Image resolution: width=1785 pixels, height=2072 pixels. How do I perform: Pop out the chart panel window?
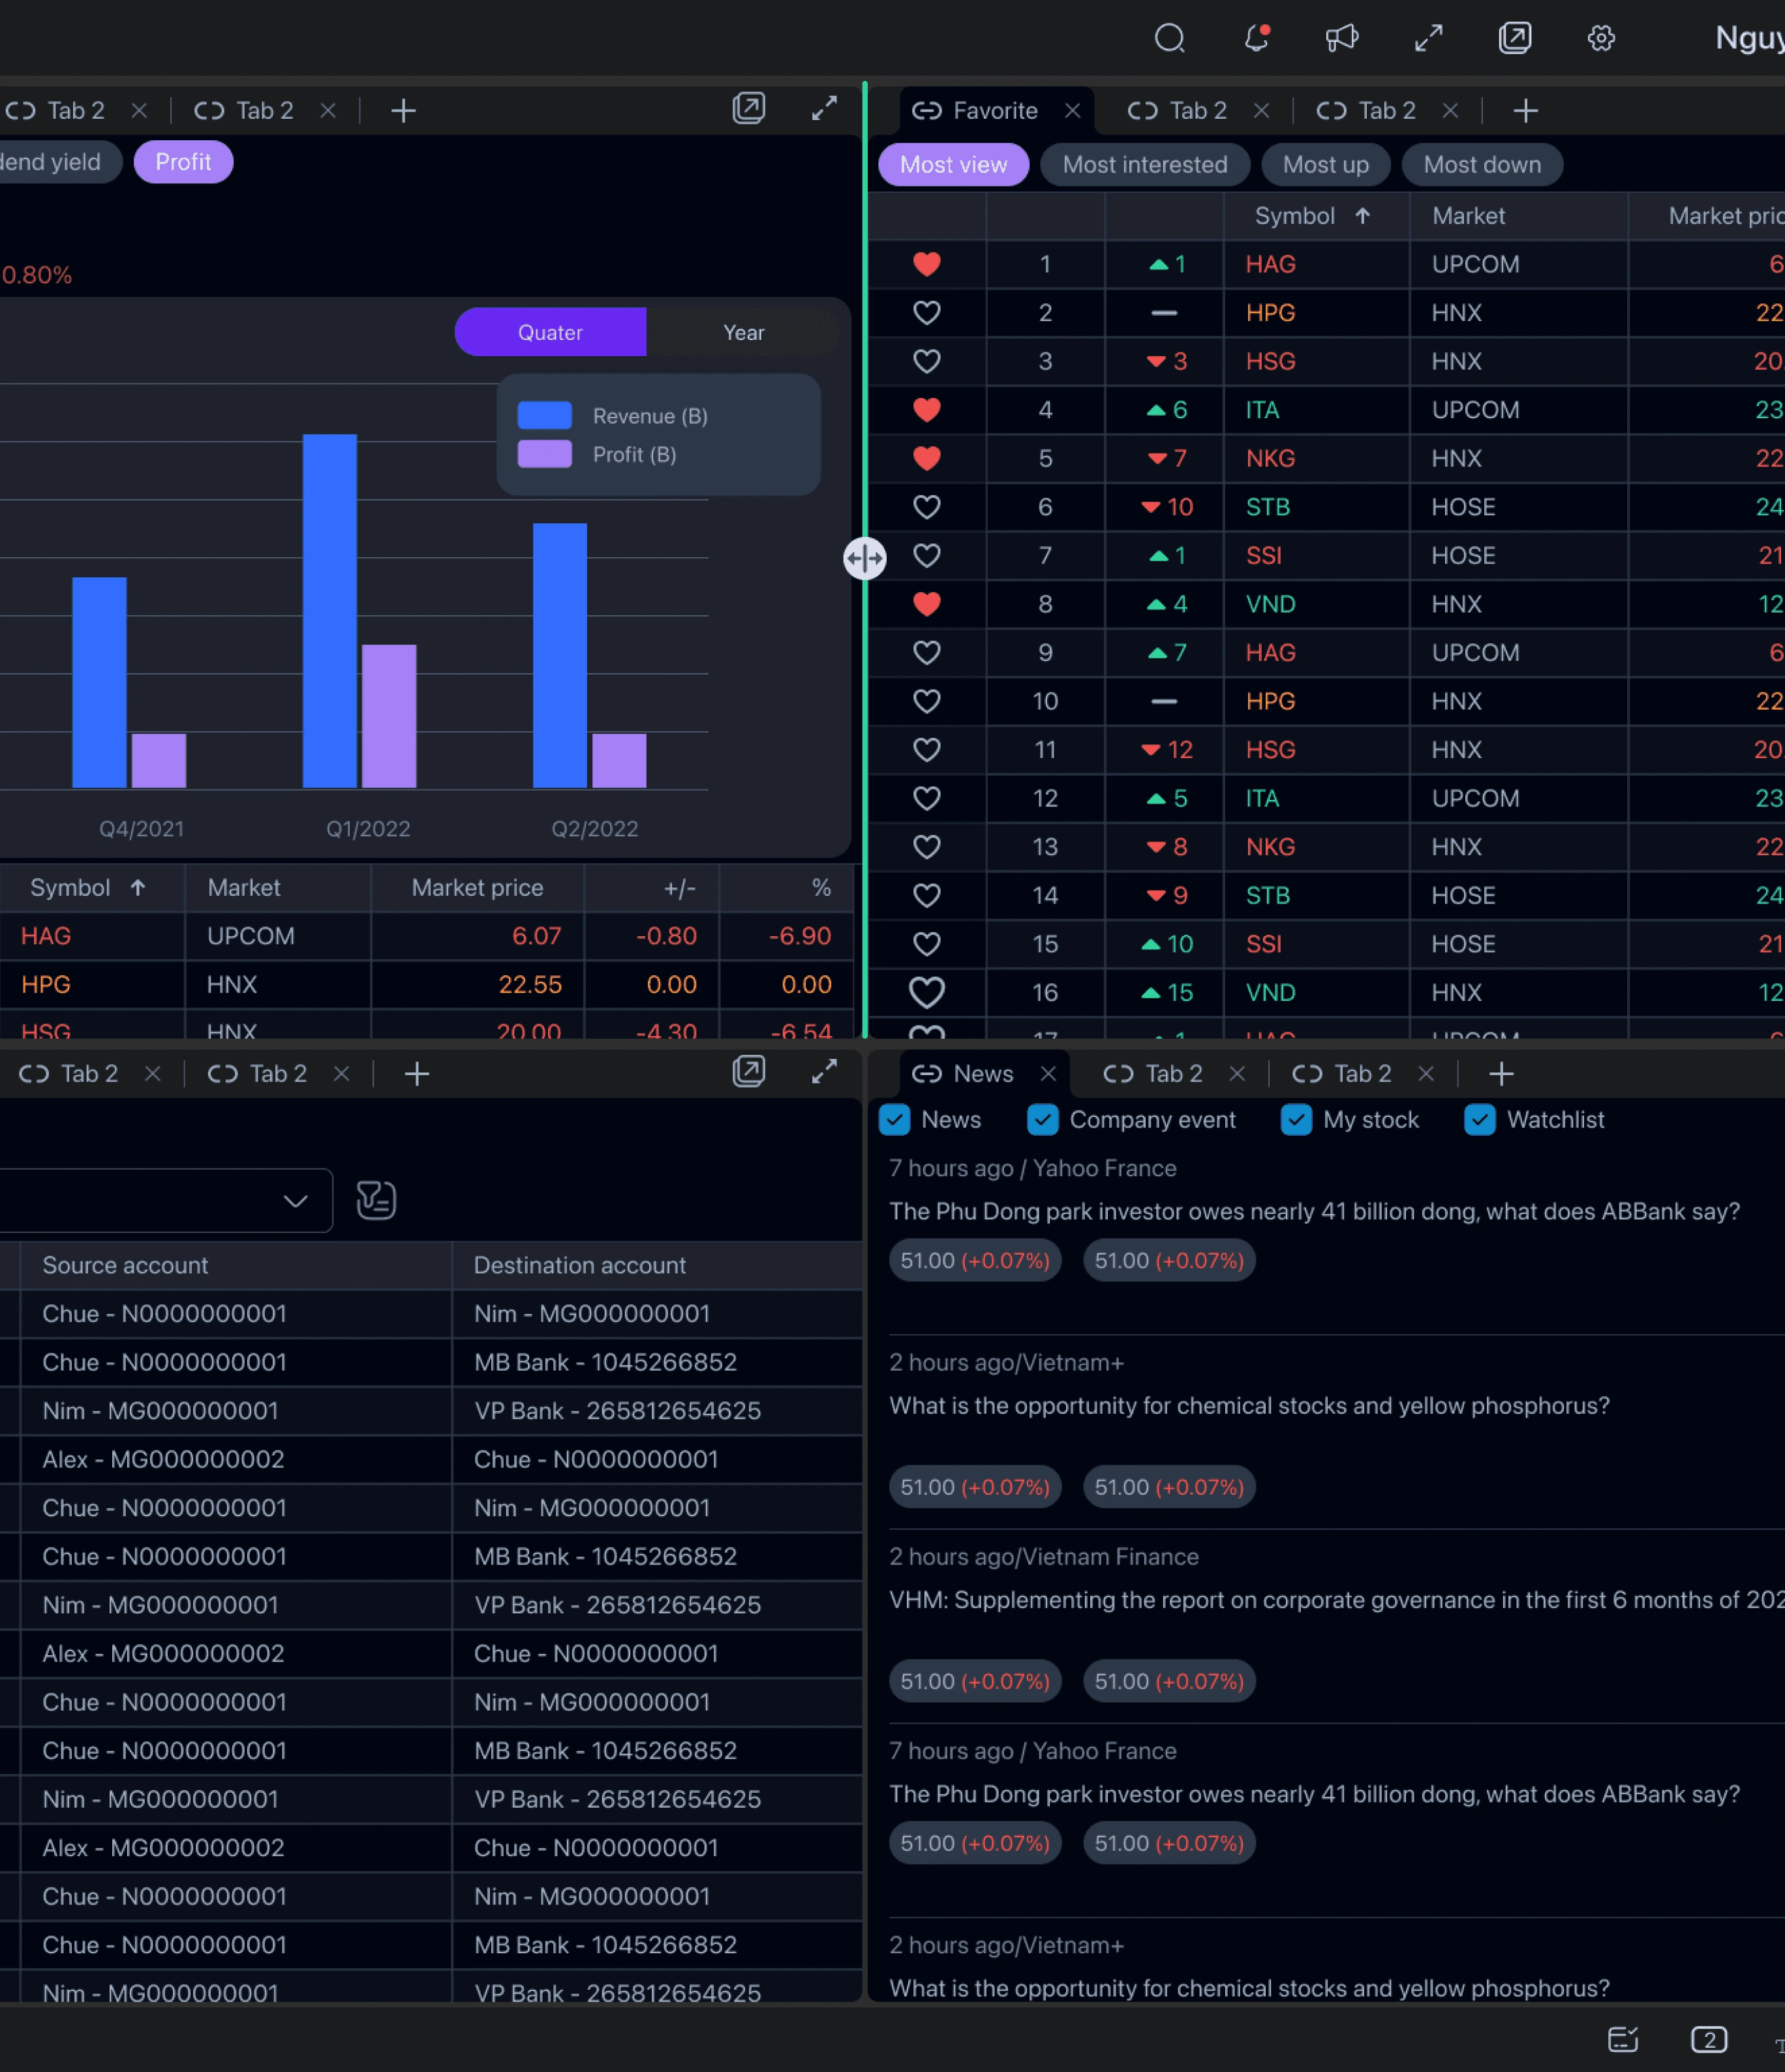pos(748,109)
